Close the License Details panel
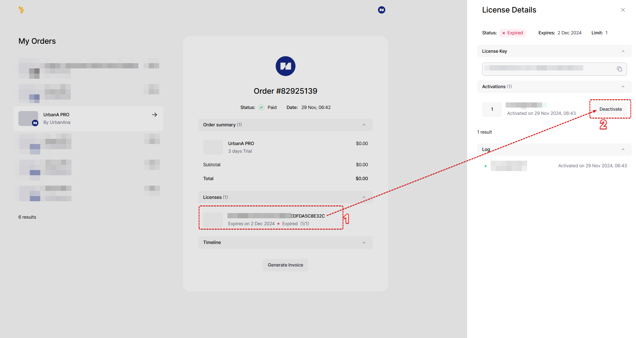The width and height of the screenshot is (636, 338). click(x=623, y=10)
